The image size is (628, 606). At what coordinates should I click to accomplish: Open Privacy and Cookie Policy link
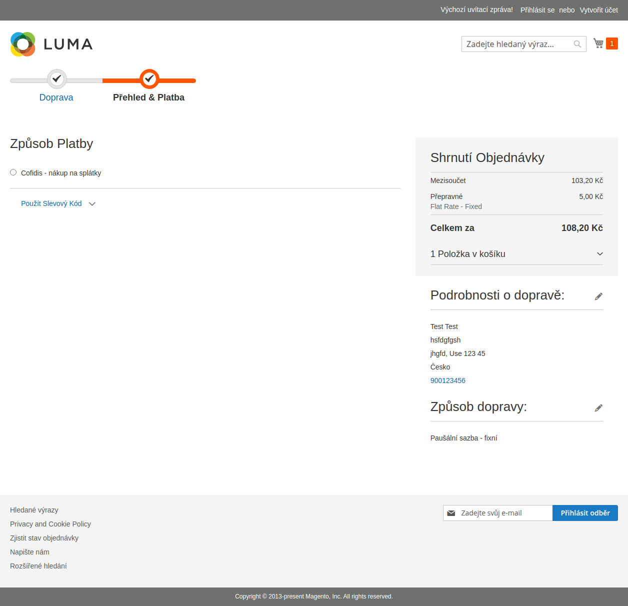50,524
